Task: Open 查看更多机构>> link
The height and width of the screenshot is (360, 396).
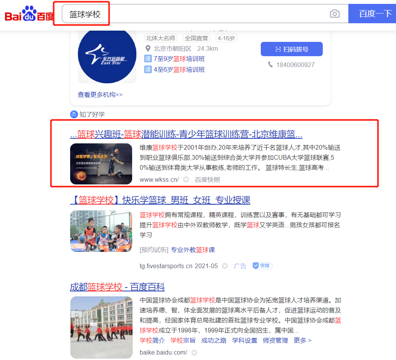Action: [100, 95]
